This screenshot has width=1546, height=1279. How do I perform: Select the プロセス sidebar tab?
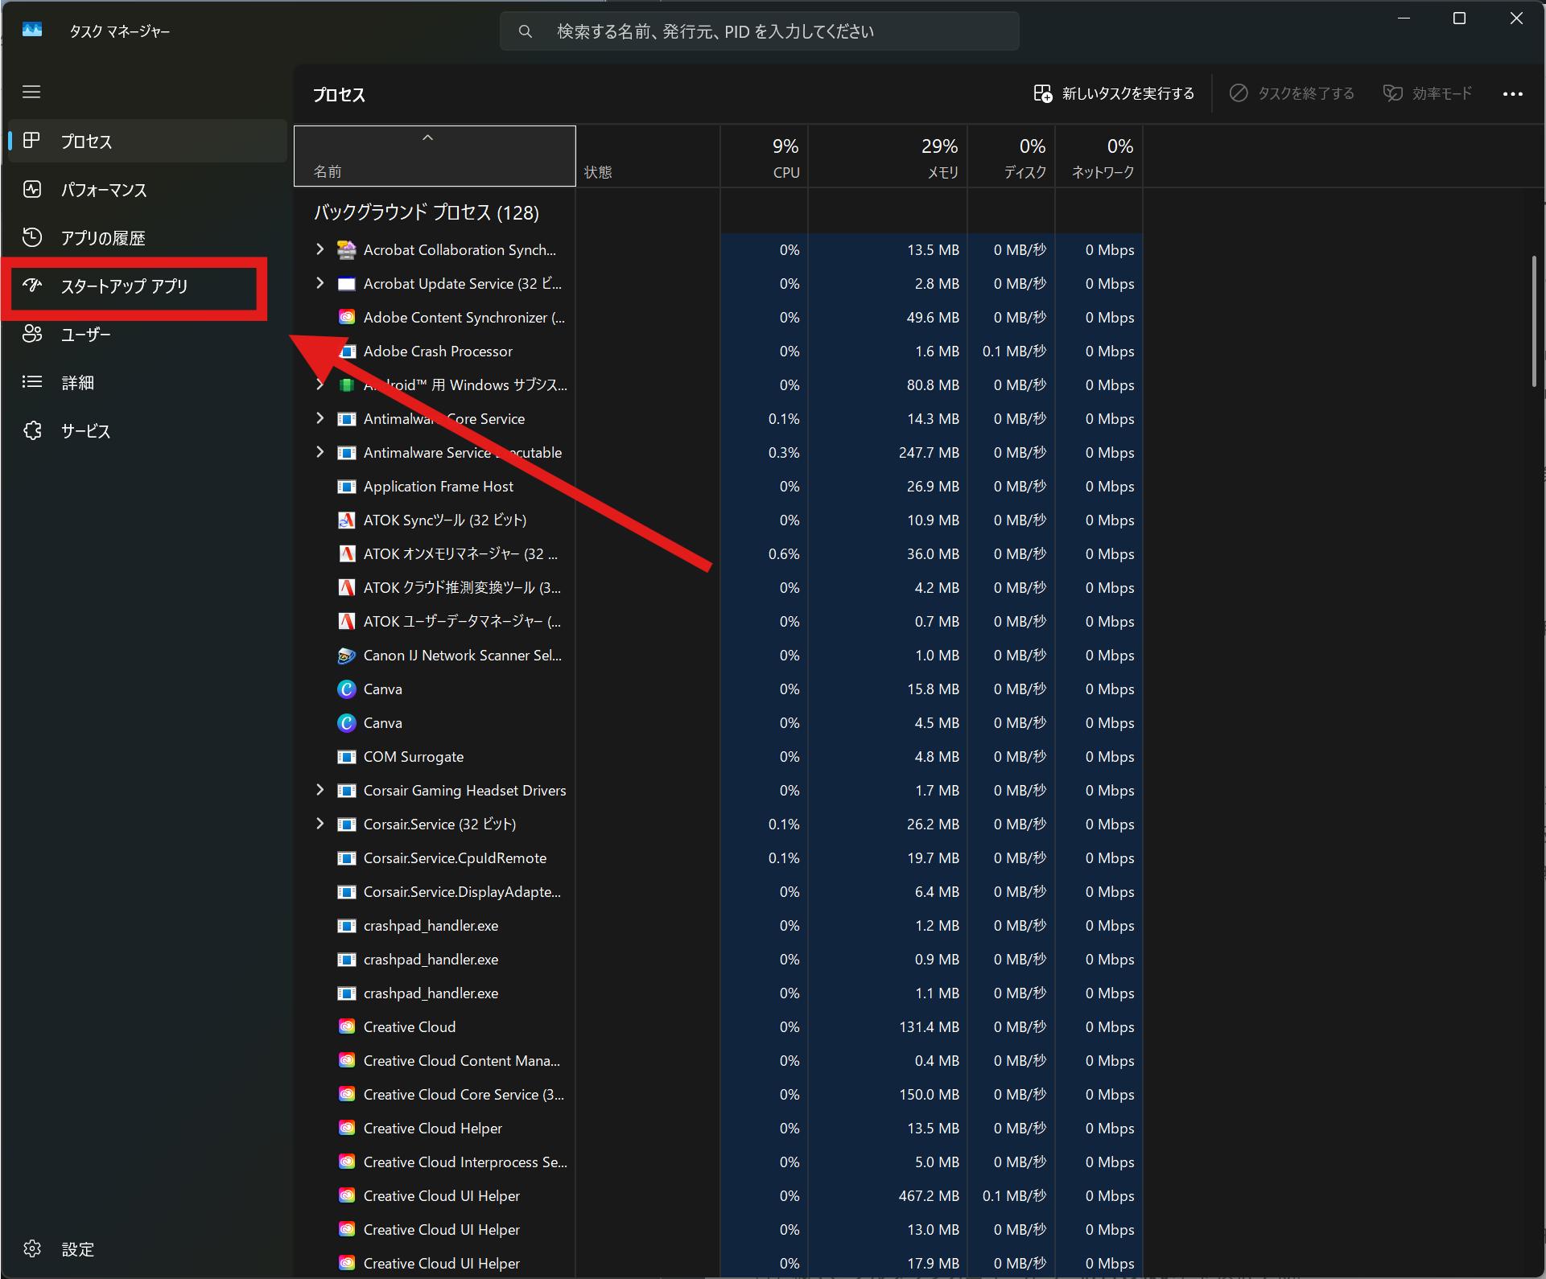[149, 141]
